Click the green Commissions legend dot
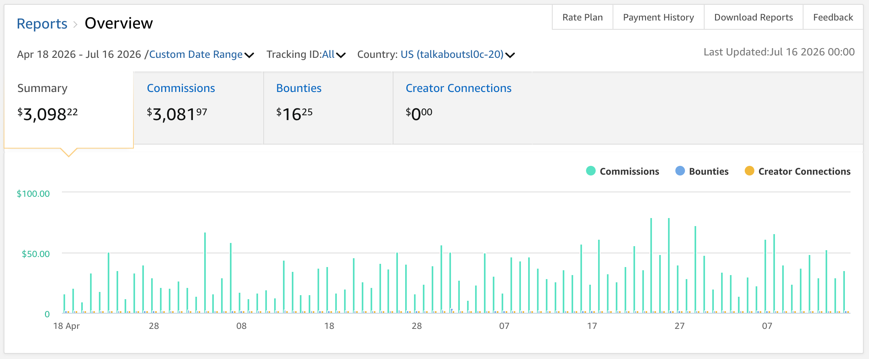Image resolution: width=869 pixels, height=359 pixels. click(x=590, y=171)
